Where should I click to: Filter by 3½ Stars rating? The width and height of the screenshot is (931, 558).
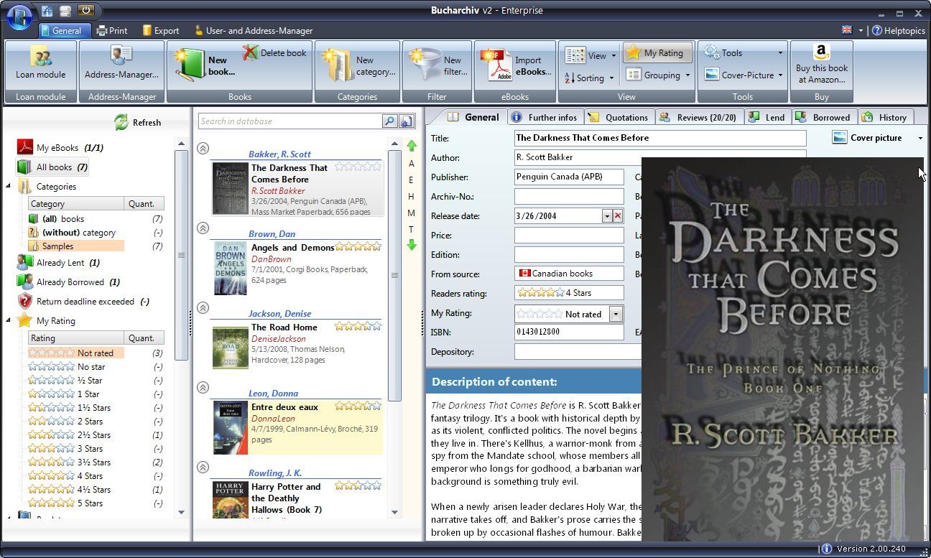[x=96, y=462]
